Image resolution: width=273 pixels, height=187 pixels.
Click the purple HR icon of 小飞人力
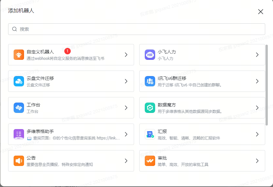click(150, 55)
